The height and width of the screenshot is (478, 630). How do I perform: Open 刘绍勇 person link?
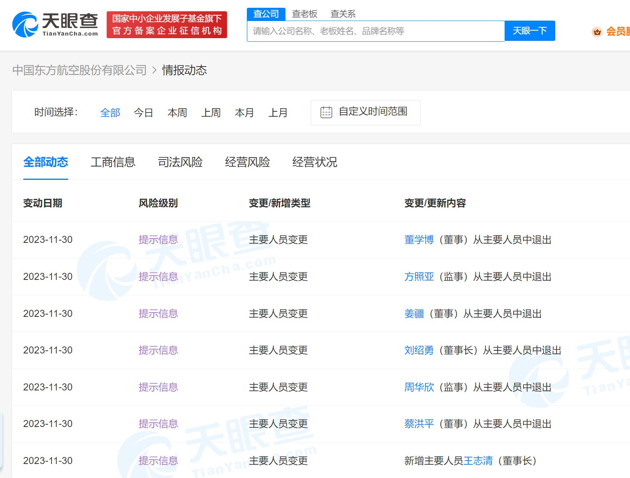pyautogui.click(x=419, y=350)
